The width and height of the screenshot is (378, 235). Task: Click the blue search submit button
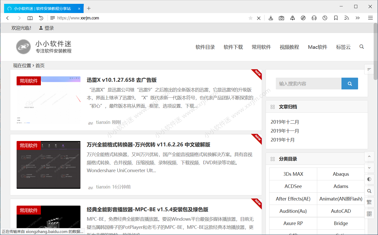350,84
